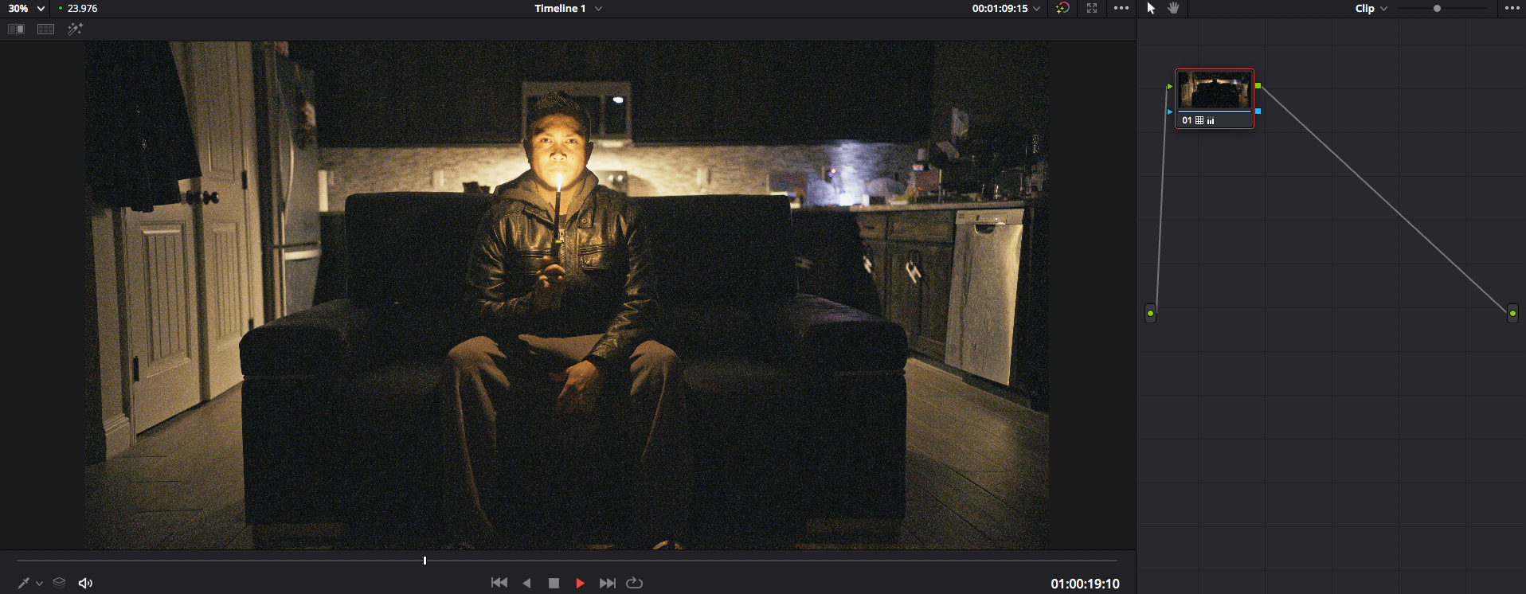Stop playback

click(x=554, y=583)
